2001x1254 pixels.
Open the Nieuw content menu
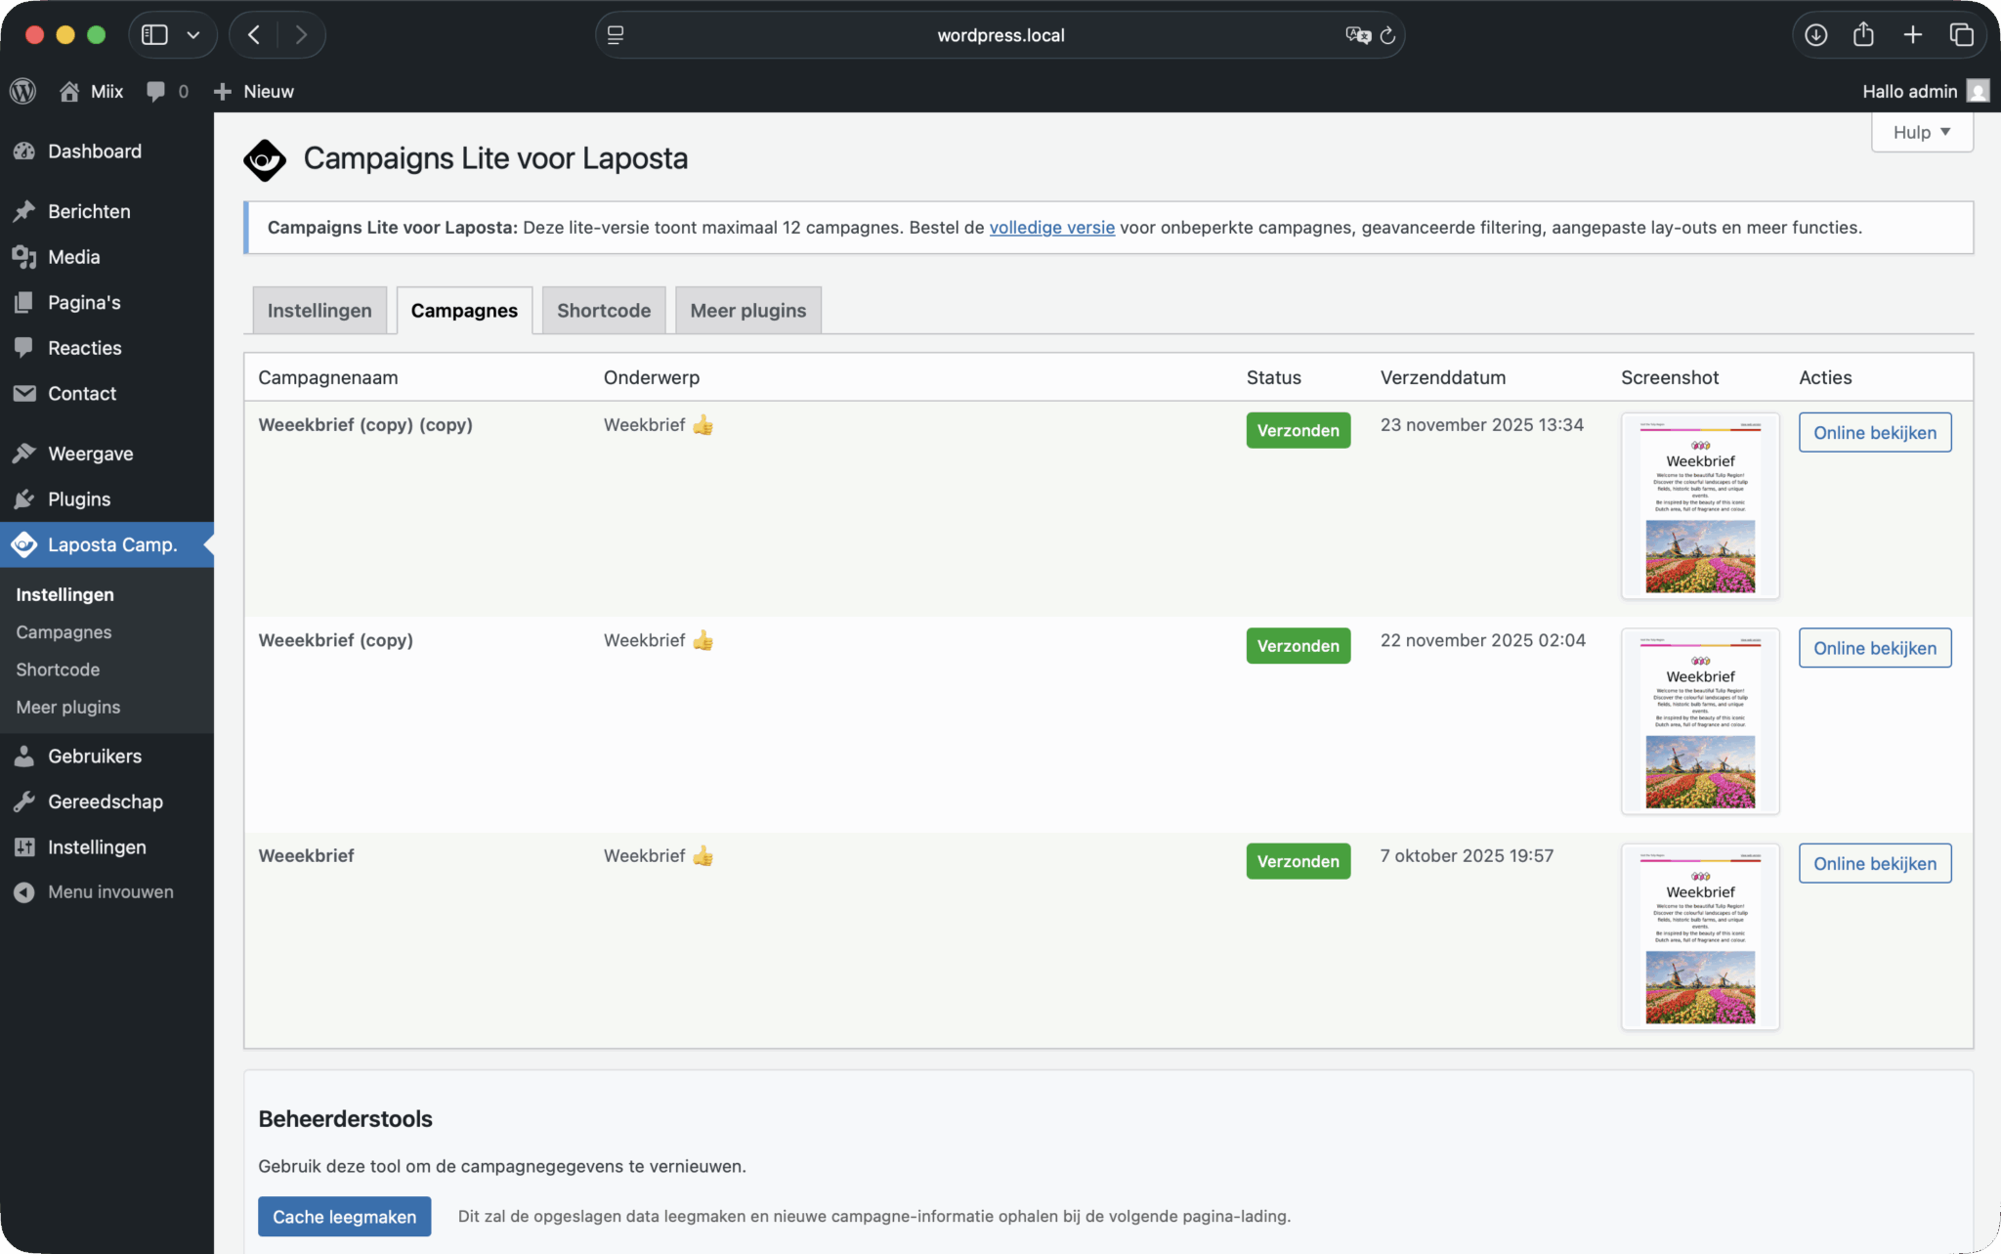[x=254, y=91]
